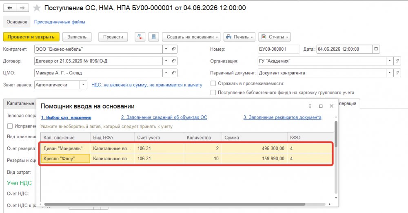This screenshot has height=213, width=408.
Task: Enable Отражать в прослеживаемости checkbox
Action: click(213, 84)
